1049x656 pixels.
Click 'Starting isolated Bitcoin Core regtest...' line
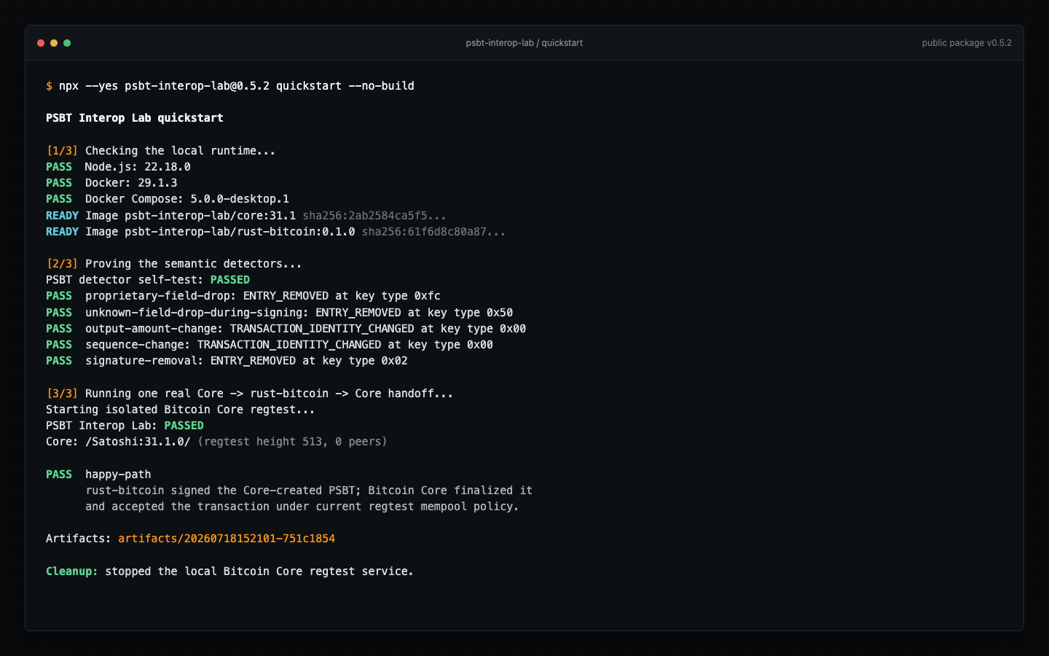(x=181, y=410)
